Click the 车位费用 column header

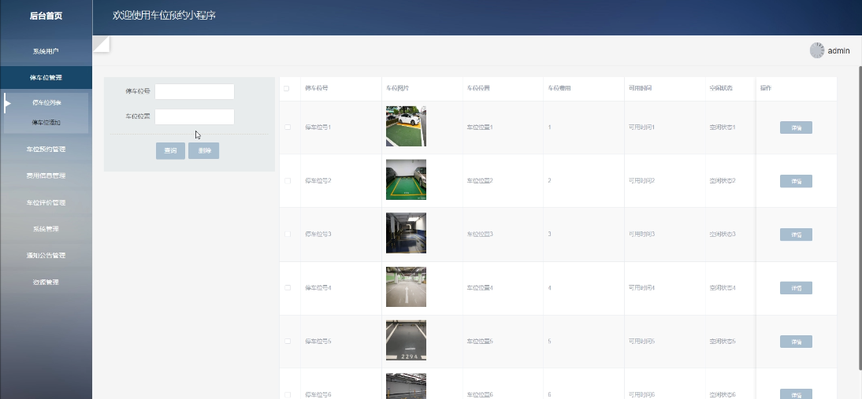(559, 88)
